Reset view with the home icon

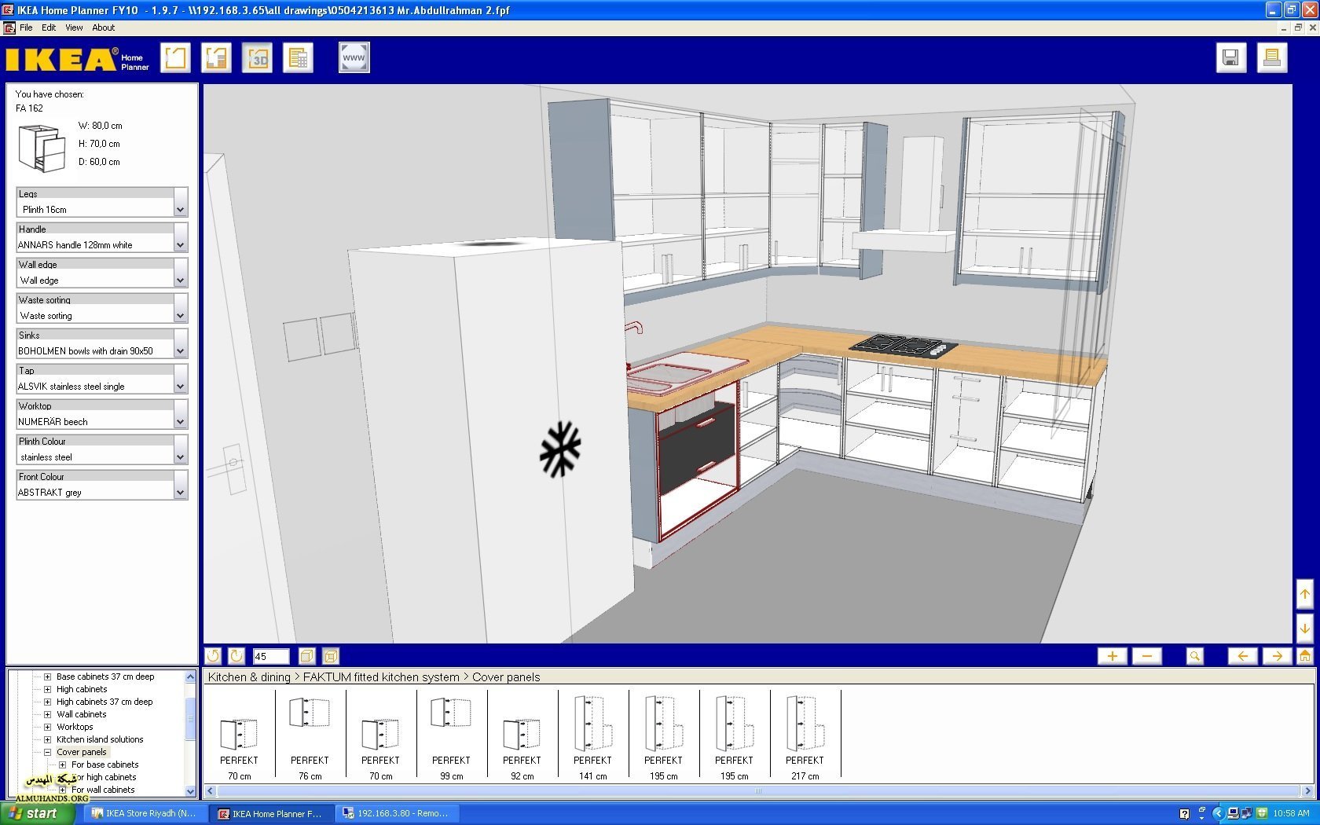(1304, 656)
